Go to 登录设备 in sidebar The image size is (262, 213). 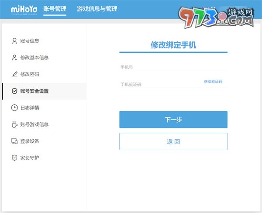click(x=30, y=141)
